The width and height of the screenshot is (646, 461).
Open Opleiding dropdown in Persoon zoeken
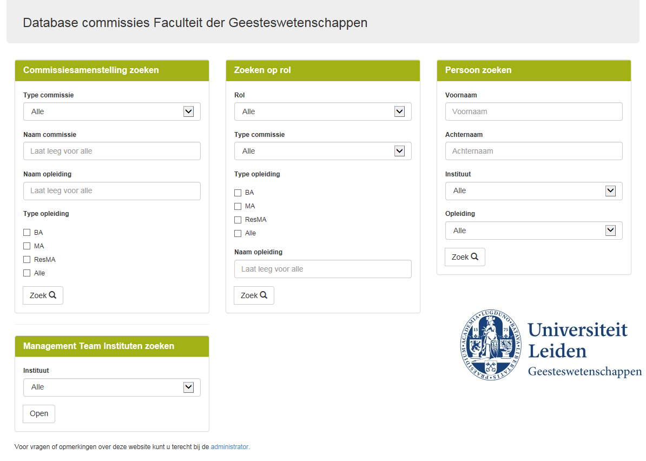coord(533,230)
